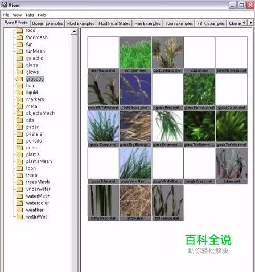Switch to the Ocean Examples tab
Screen dimensions: 255x272
point(47,23)
